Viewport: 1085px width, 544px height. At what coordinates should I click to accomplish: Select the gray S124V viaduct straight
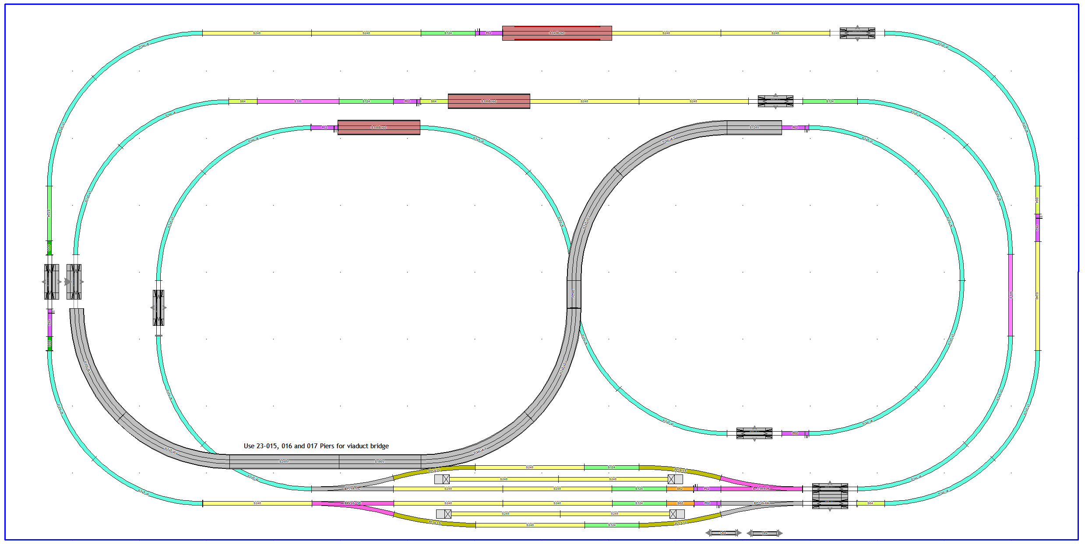pyautogui.click(x=754, y=128)
